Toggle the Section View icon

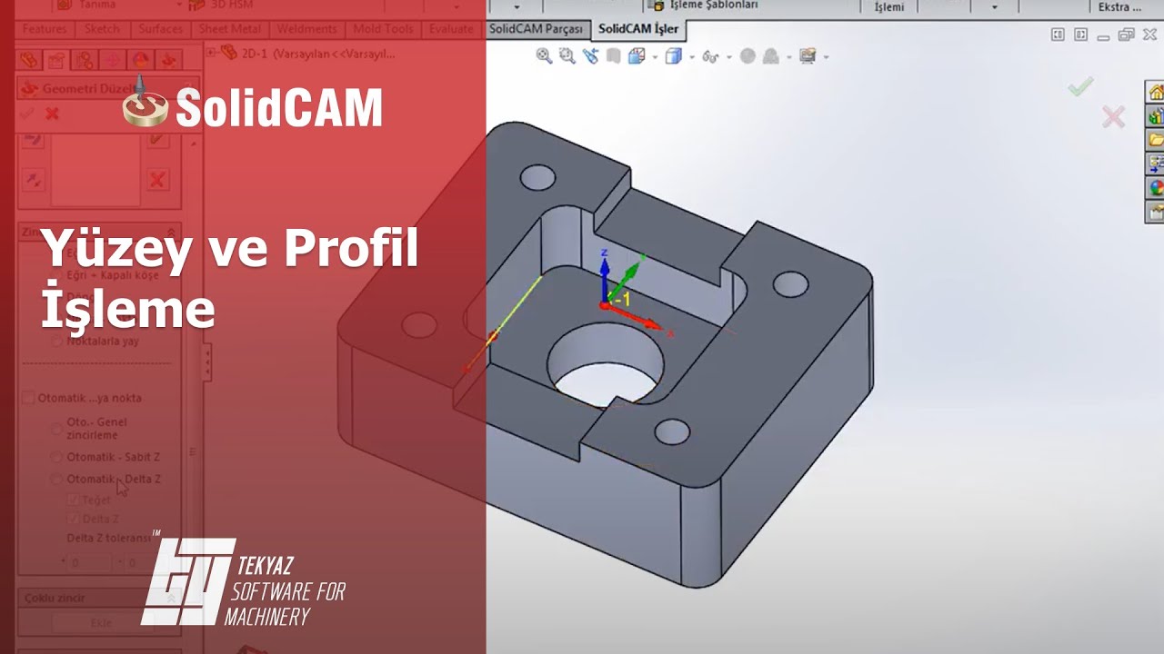[x=614, y=56]
